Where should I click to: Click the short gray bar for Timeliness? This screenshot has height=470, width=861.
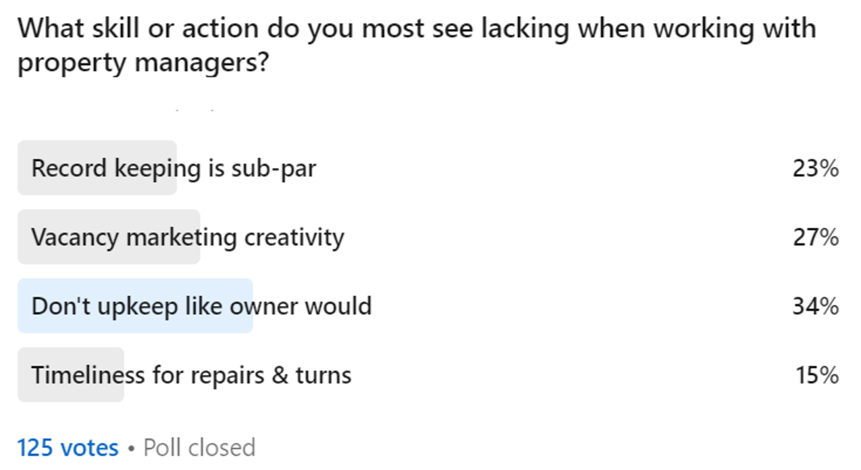pyautogui.click(x=71, y=374)
